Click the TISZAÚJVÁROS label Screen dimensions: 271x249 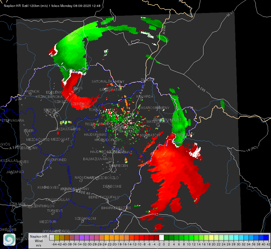coord(68,129)
